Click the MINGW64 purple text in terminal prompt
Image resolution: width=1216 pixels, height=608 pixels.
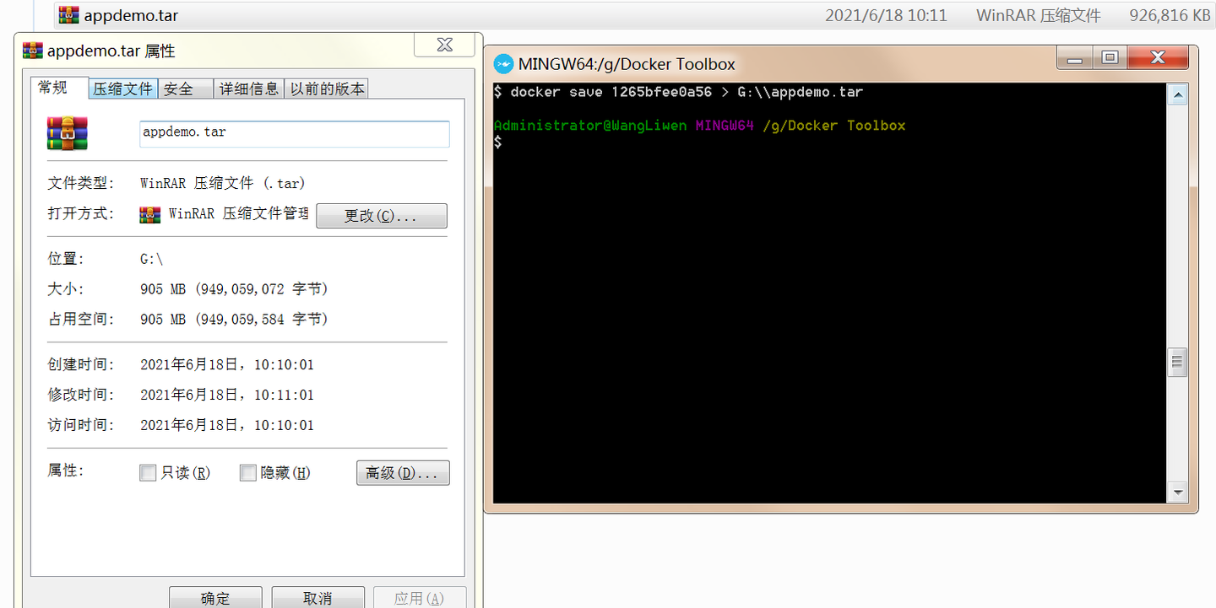pyautogui.click(x=725, y=126)
